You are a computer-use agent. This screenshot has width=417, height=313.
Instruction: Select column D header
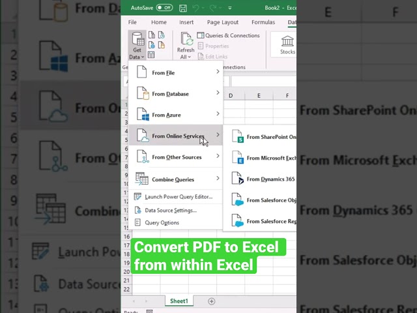231,96
